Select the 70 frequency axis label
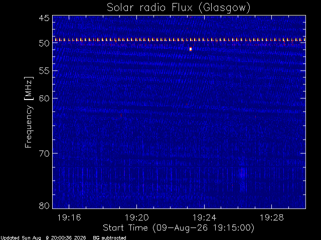Viewport: 321px width, 240px height. pos(44,153)
